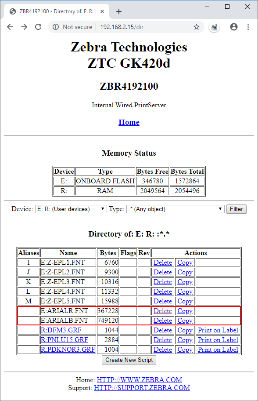258x401 pixels.
Task: Copy the E:ARIALB.FNT file
Action: (185, 321)
